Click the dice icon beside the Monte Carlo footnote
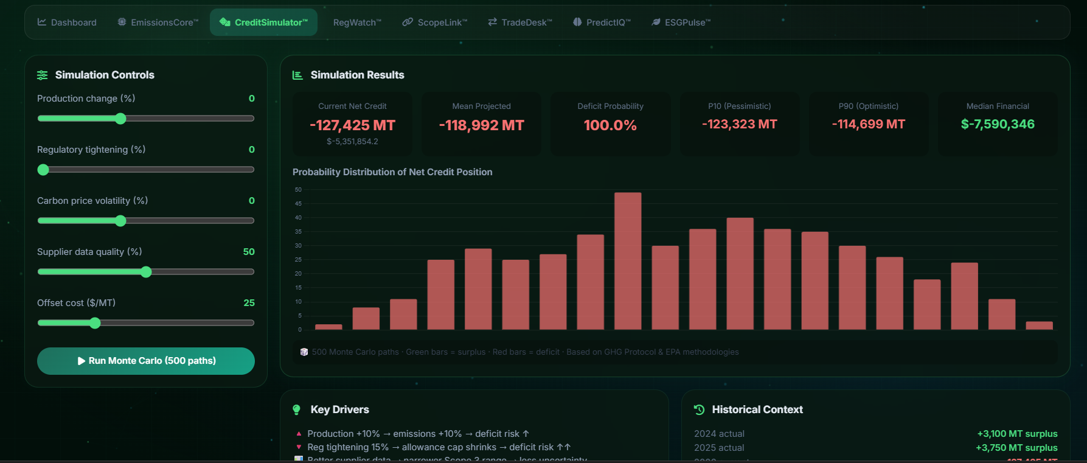 (x=304, y=352)
